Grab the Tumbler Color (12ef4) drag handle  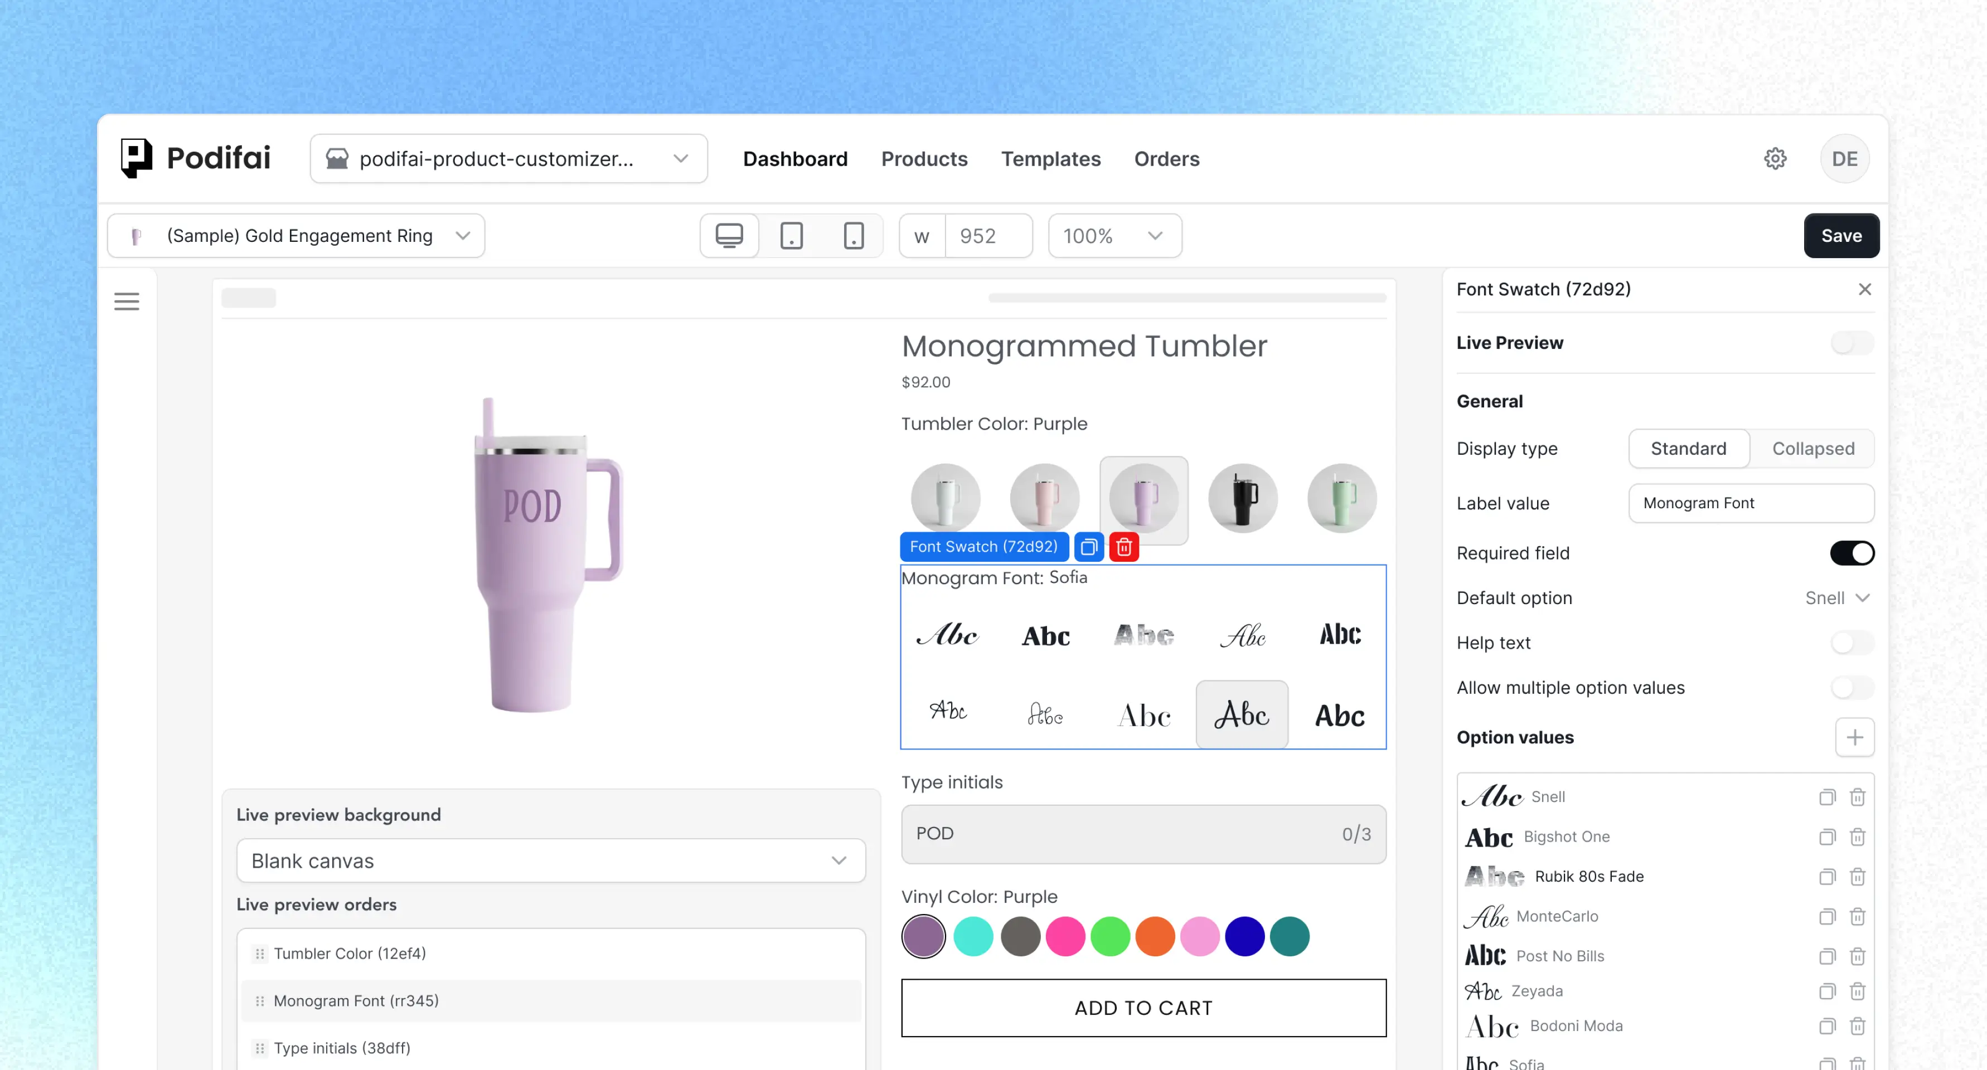(x=260, y=955)
